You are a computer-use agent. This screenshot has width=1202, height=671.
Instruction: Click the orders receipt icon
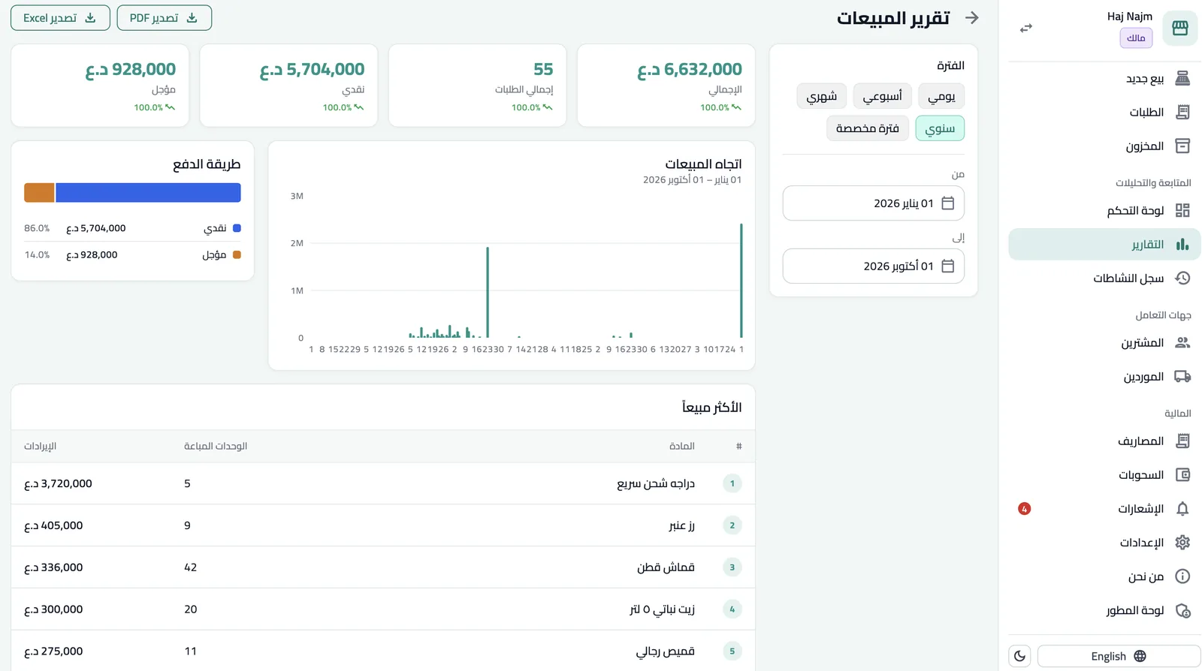pyautogui.click(x=1182, y=112)
